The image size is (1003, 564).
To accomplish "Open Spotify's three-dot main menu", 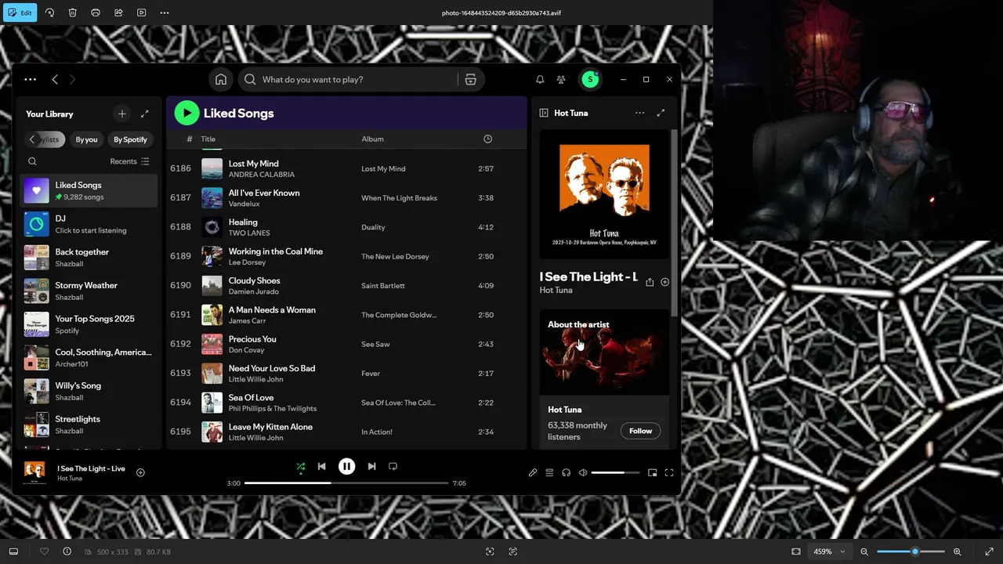I will click(x=30, y=79).
